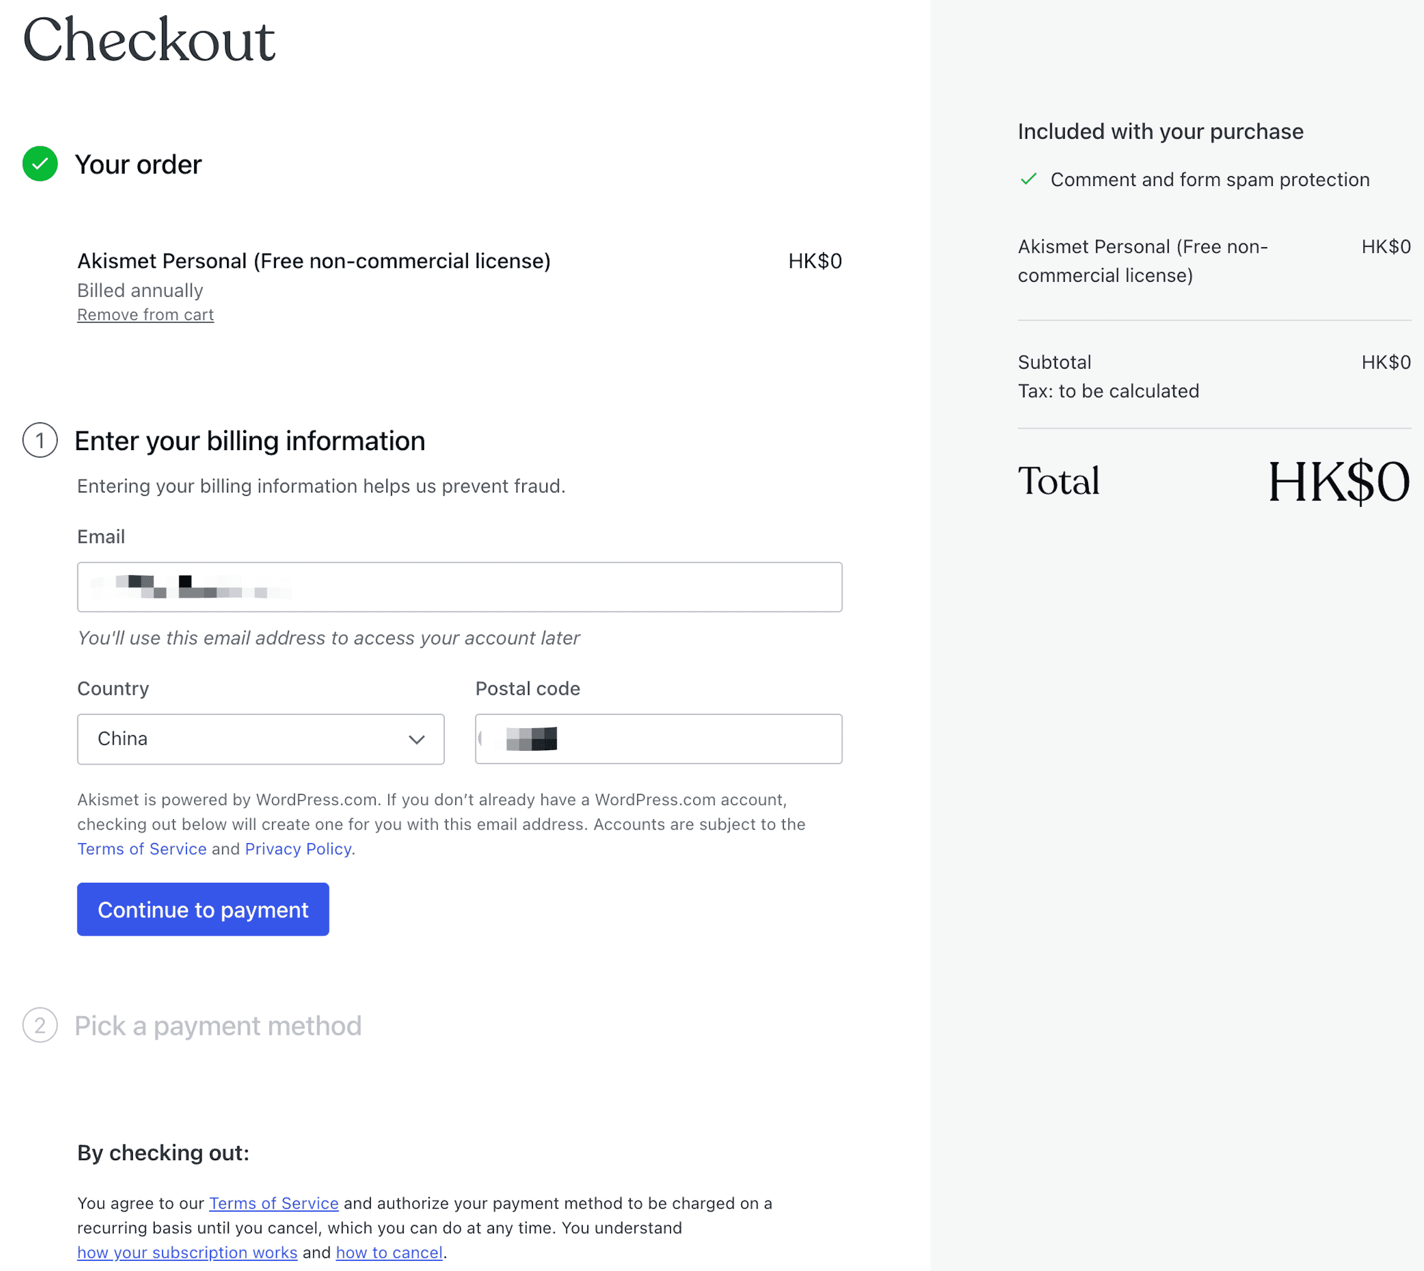Screen dimensions: 1424x1271
Task: Click the checkmark next to spam protection
Action: click(1028, 180)
